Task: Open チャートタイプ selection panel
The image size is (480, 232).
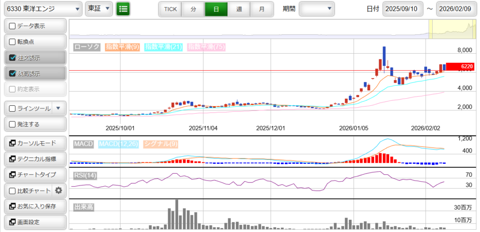Action: click(x=35, y=174)
